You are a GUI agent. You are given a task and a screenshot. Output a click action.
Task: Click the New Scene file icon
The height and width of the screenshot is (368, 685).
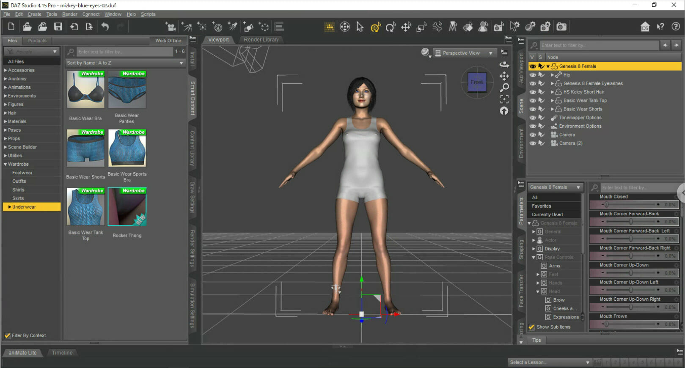coord(11,27)
